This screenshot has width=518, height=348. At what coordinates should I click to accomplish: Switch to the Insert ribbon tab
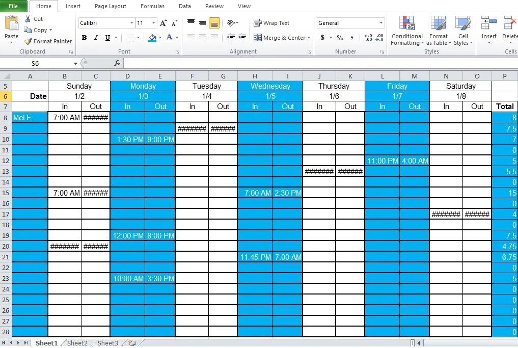pos(73,6)
